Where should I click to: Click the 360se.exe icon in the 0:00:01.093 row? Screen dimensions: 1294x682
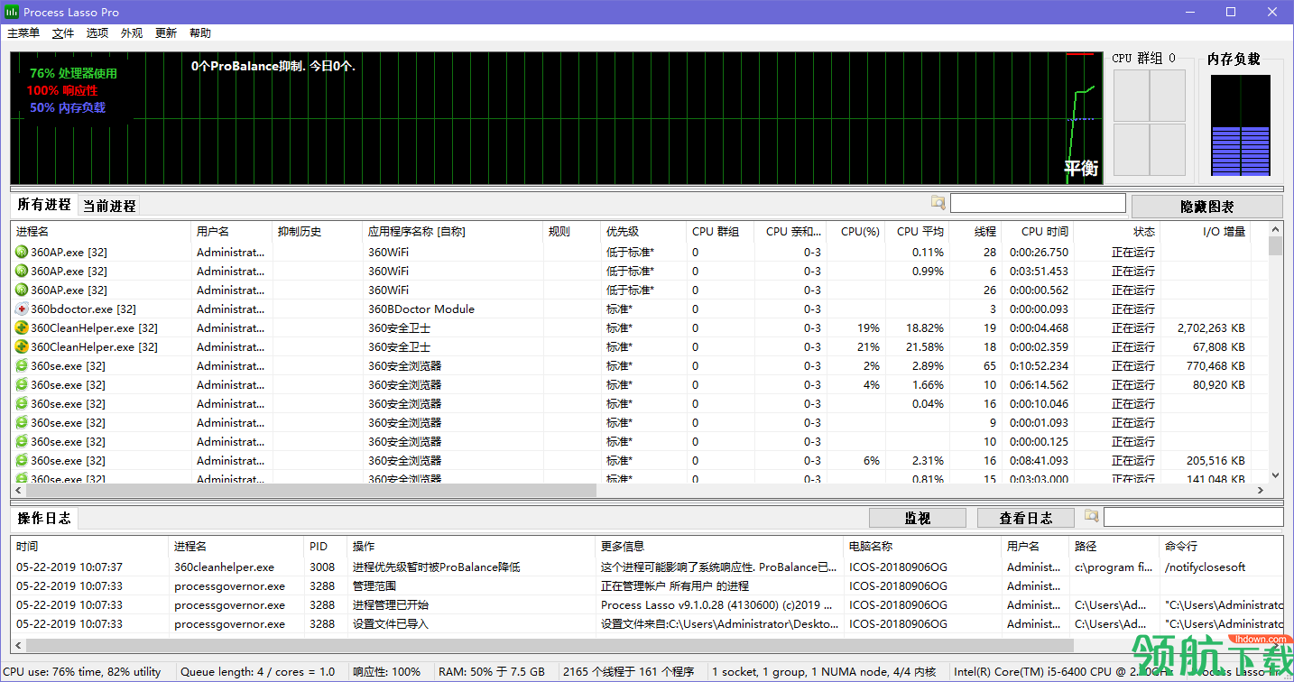22,423
